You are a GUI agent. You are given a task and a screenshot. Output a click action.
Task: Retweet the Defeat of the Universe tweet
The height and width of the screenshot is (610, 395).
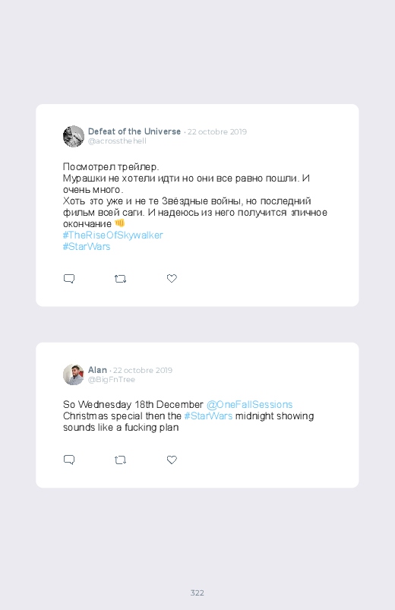click(120, 279)
